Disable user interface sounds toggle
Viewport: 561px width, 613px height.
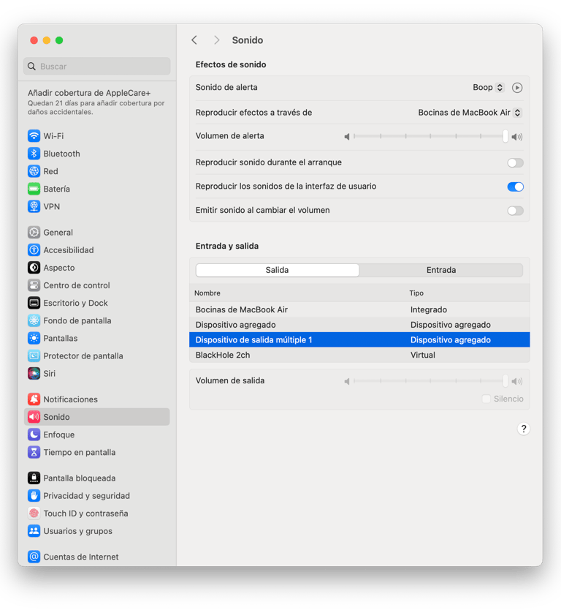(515, 187)
